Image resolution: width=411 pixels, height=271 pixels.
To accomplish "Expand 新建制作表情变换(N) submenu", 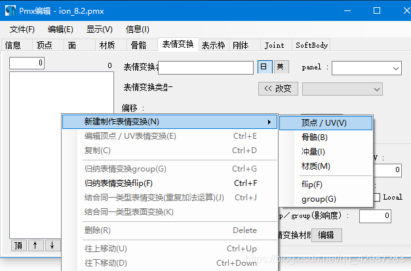I will pyautogui.click(x=170, y=122).
